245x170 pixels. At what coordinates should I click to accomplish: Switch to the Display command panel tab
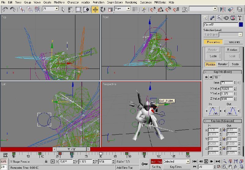click(x=233, y=18)
